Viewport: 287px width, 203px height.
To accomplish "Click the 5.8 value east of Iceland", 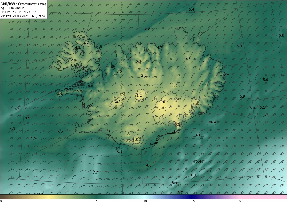I will [x=252, y=108].
